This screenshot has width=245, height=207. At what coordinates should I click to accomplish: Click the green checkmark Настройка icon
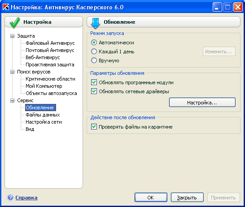tap(15, 23)
